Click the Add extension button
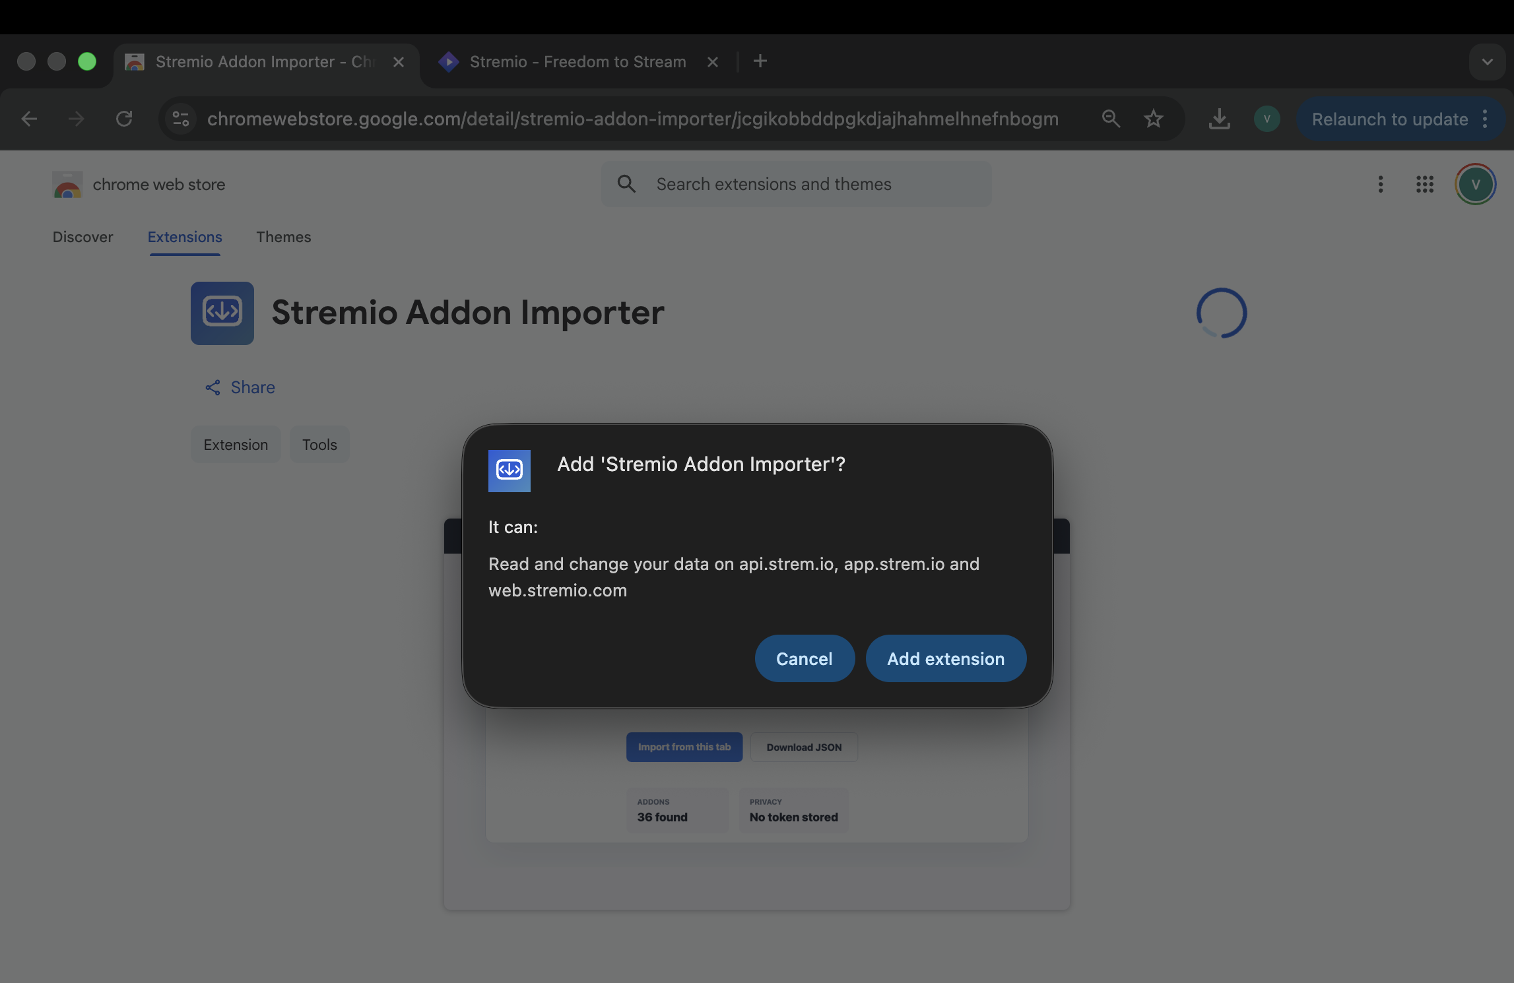The image size is (1514, 983). [946, 658]
